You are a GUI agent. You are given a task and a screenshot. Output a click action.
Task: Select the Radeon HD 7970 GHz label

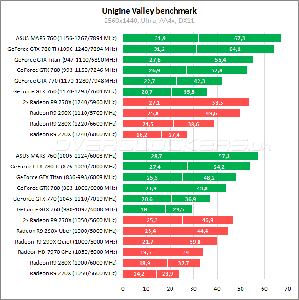tap(67, 252)
